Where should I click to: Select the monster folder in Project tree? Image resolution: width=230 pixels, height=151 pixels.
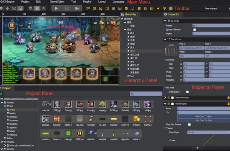click(x=13, y=121)
